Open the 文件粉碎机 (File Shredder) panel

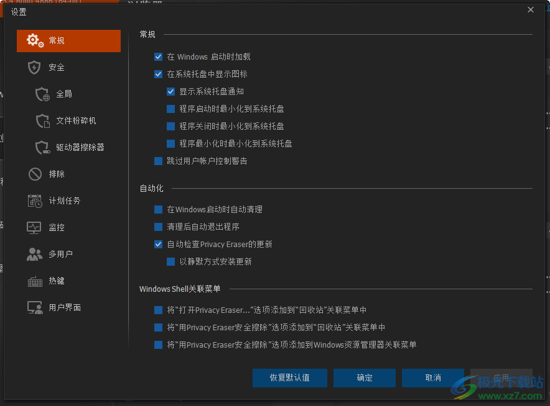pos(65,120)
